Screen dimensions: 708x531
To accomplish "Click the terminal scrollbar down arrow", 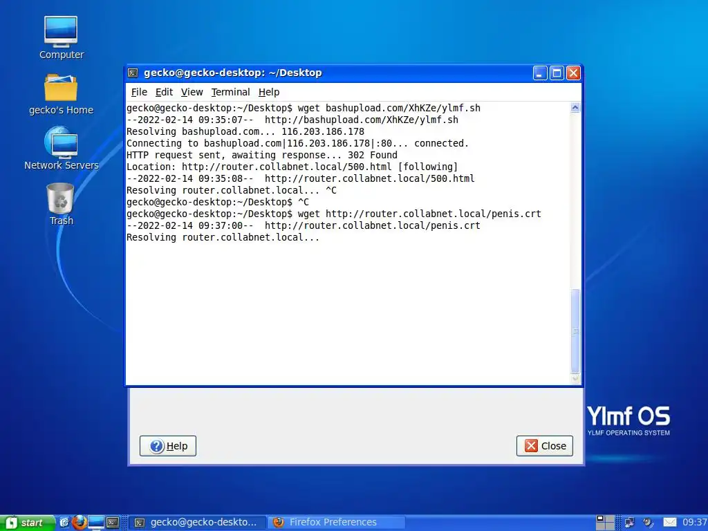I will 575,380.
